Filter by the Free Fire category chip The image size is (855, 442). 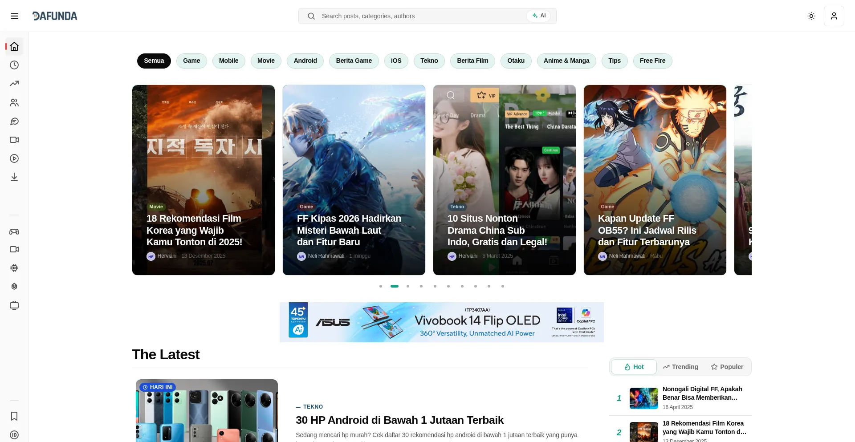click(653, 61)
